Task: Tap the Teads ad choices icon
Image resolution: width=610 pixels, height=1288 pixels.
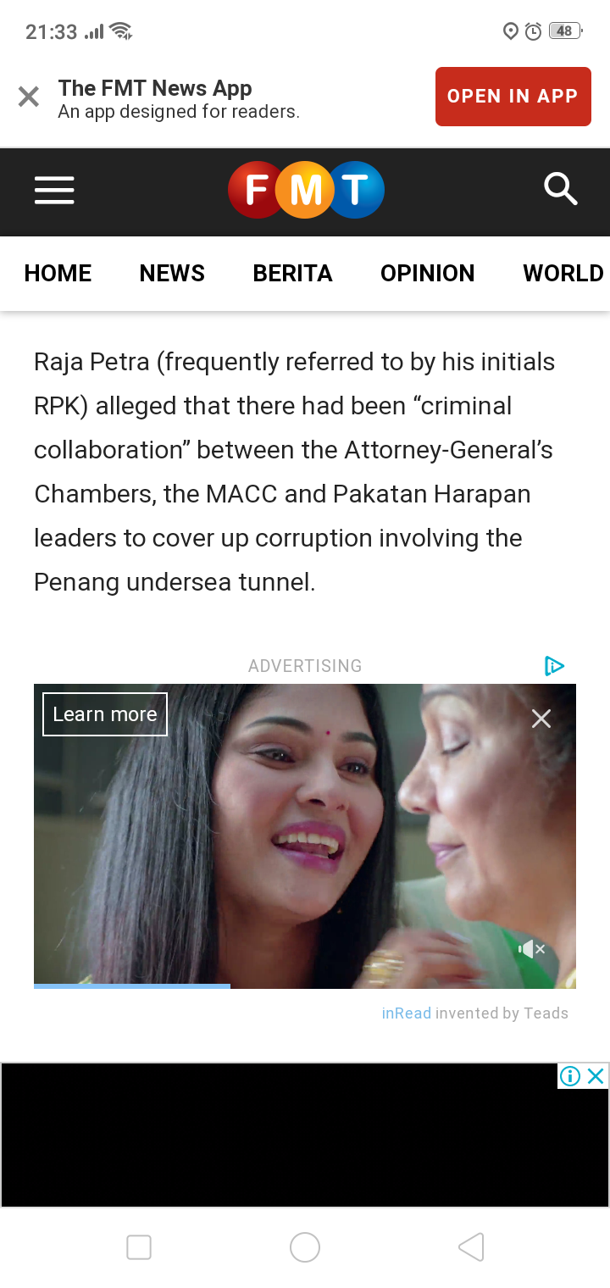Action: [x=554, y=666]
